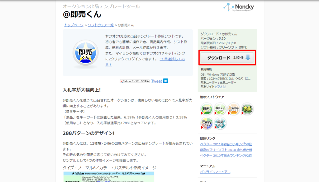The height and width of the screenshot is (182, 319).
Task: Click the large @即売くん page title
Action: (82, 14)
